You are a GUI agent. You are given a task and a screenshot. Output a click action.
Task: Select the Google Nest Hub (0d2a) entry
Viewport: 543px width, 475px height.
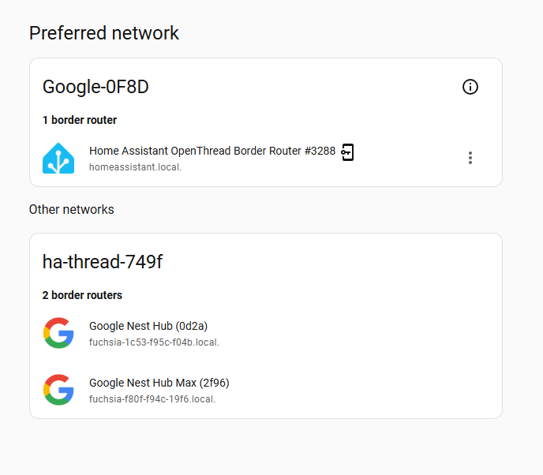tap(148, 326)
